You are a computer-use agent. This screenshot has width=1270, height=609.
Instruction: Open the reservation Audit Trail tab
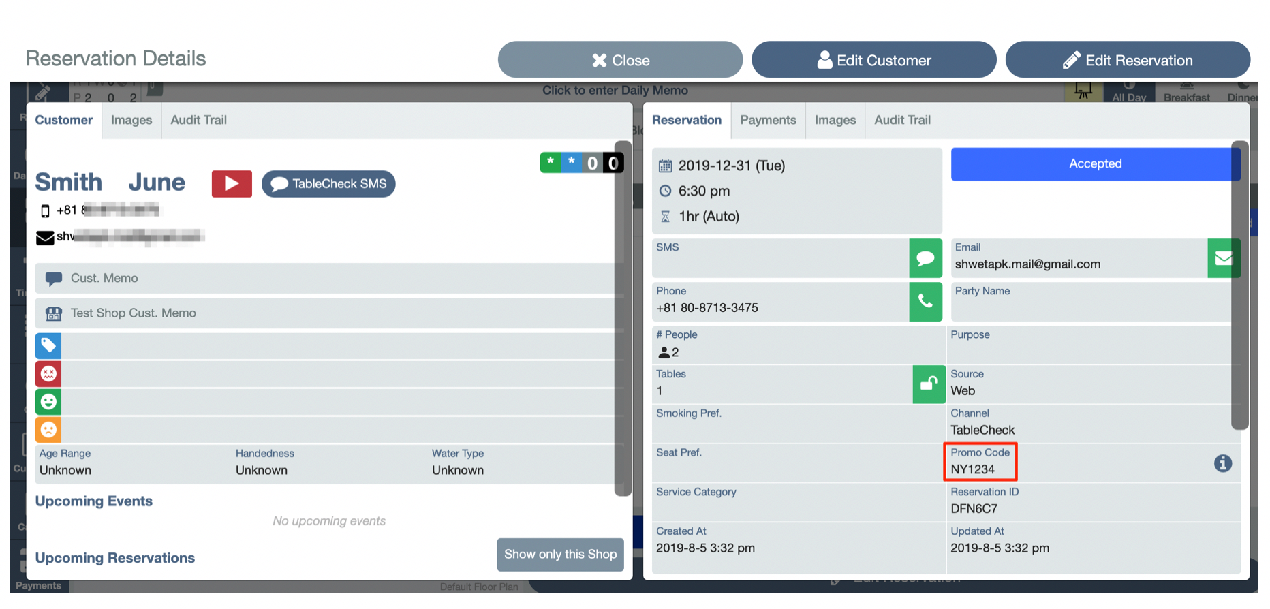coord(902,121)
